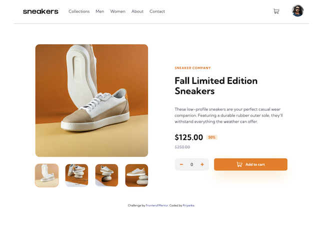Visit the Priyanka coder link
Viewport: 320px width, 227px height.
tap(188, 206)
